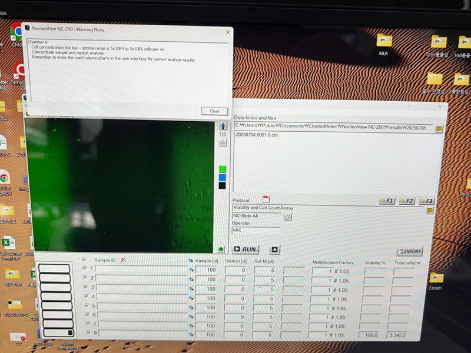Uncheck the sample 1 checkbox
This screenshot has height=353, width=471.
point(85,269)
